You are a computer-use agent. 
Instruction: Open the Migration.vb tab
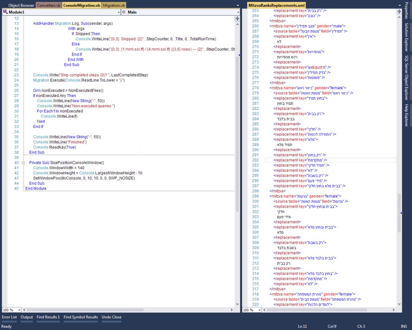pos(114,5)
